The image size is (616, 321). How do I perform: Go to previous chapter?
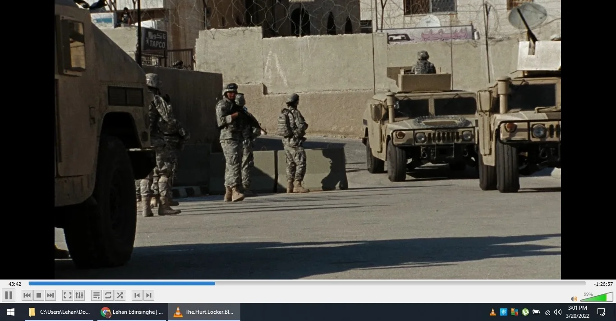point(137,295)
